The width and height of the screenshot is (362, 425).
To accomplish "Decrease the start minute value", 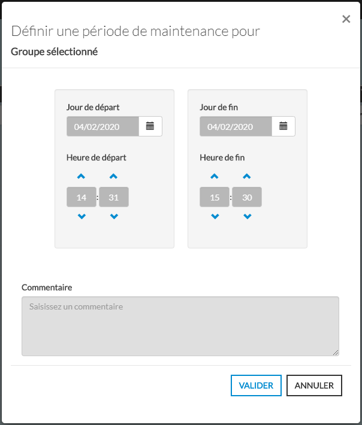I will (x=114, y=217).
